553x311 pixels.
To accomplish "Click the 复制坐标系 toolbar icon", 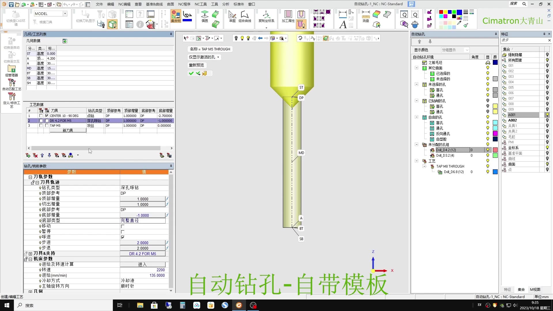I will pyautogui.click(x=266, y=17).
